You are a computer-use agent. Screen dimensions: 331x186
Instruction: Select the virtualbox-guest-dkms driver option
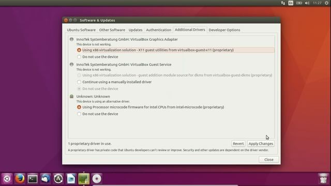[x=79, y=75]
